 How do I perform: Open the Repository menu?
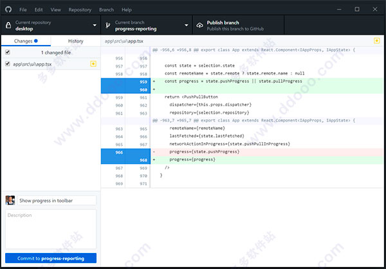[80, 10]
